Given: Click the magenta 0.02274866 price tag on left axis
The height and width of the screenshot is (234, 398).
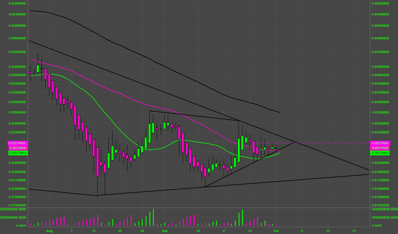Looking at the screenshot, I should tap(18, 143).
